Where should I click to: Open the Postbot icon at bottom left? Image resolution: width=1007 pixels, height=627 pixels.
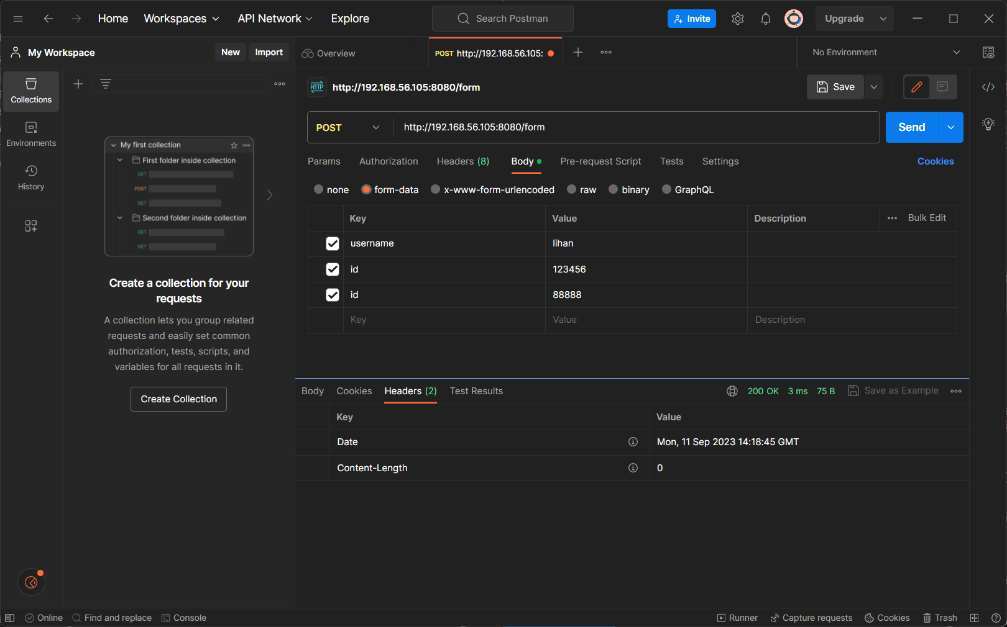point(31,582)
